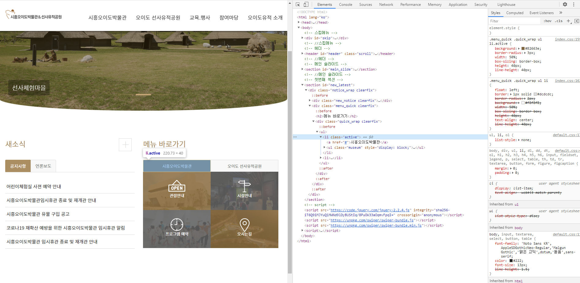Image resolution: width=580 pixels, height=283 pixels.
Task: Open the Memory tab
Action: (435, 5)
